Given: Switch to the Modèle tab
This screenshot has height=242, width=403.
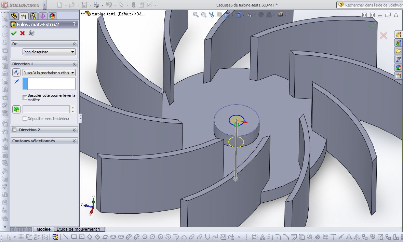Looking at the screenshot, I should (x=43, y=229).
